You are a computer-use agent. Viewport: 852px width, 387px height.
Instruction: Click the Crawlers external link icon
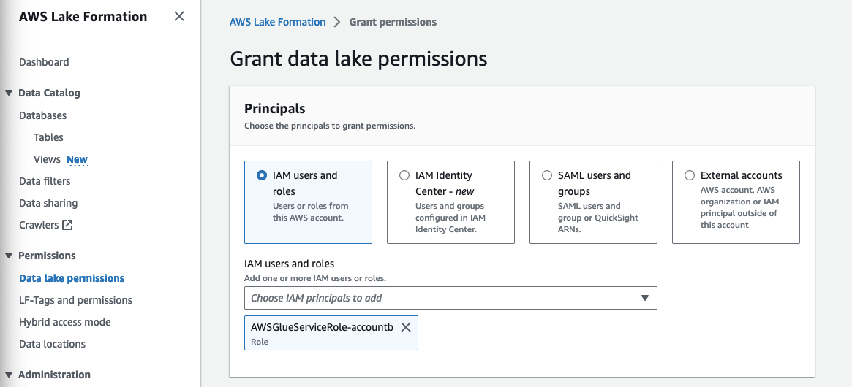(67, 225)
